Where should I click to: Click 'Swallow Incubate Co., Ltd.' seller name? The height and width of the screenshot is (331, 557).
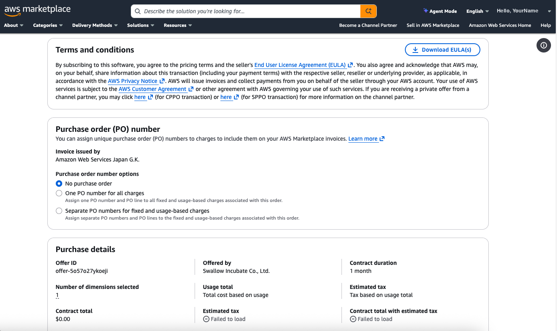[x=236, y=271]
